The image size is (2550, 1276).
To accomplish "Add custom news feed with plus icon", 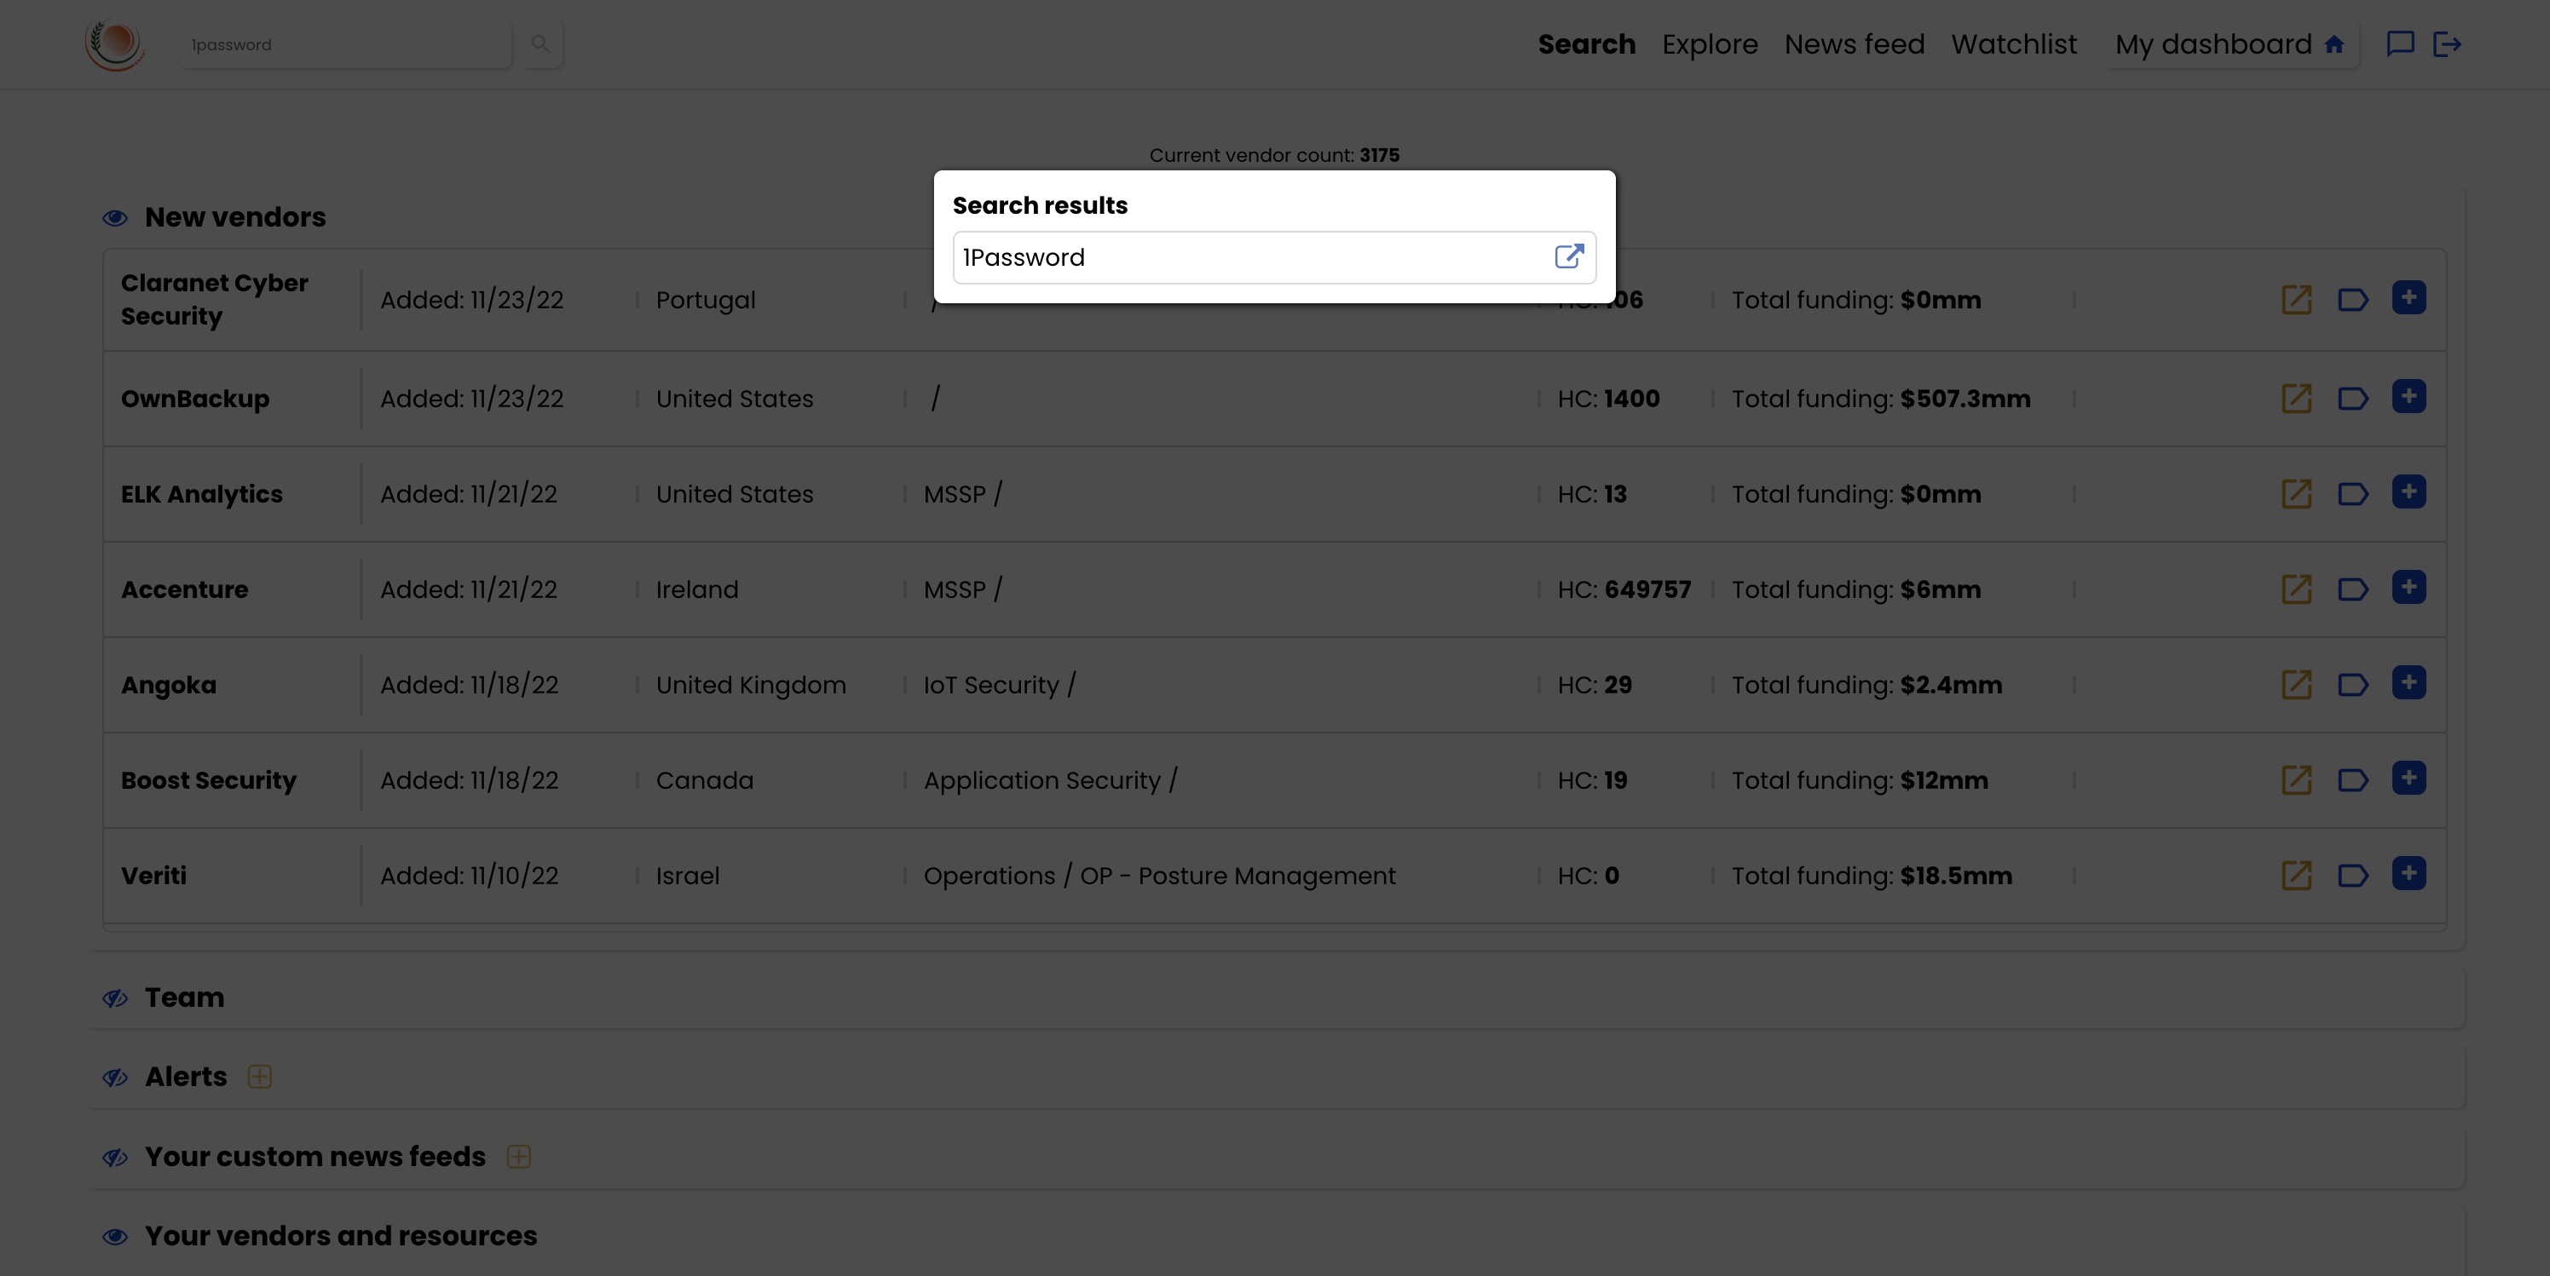I will [519, 1156].
